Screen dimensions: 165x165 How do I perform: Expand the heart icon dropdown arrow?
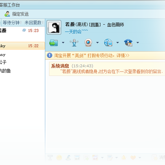140,158
